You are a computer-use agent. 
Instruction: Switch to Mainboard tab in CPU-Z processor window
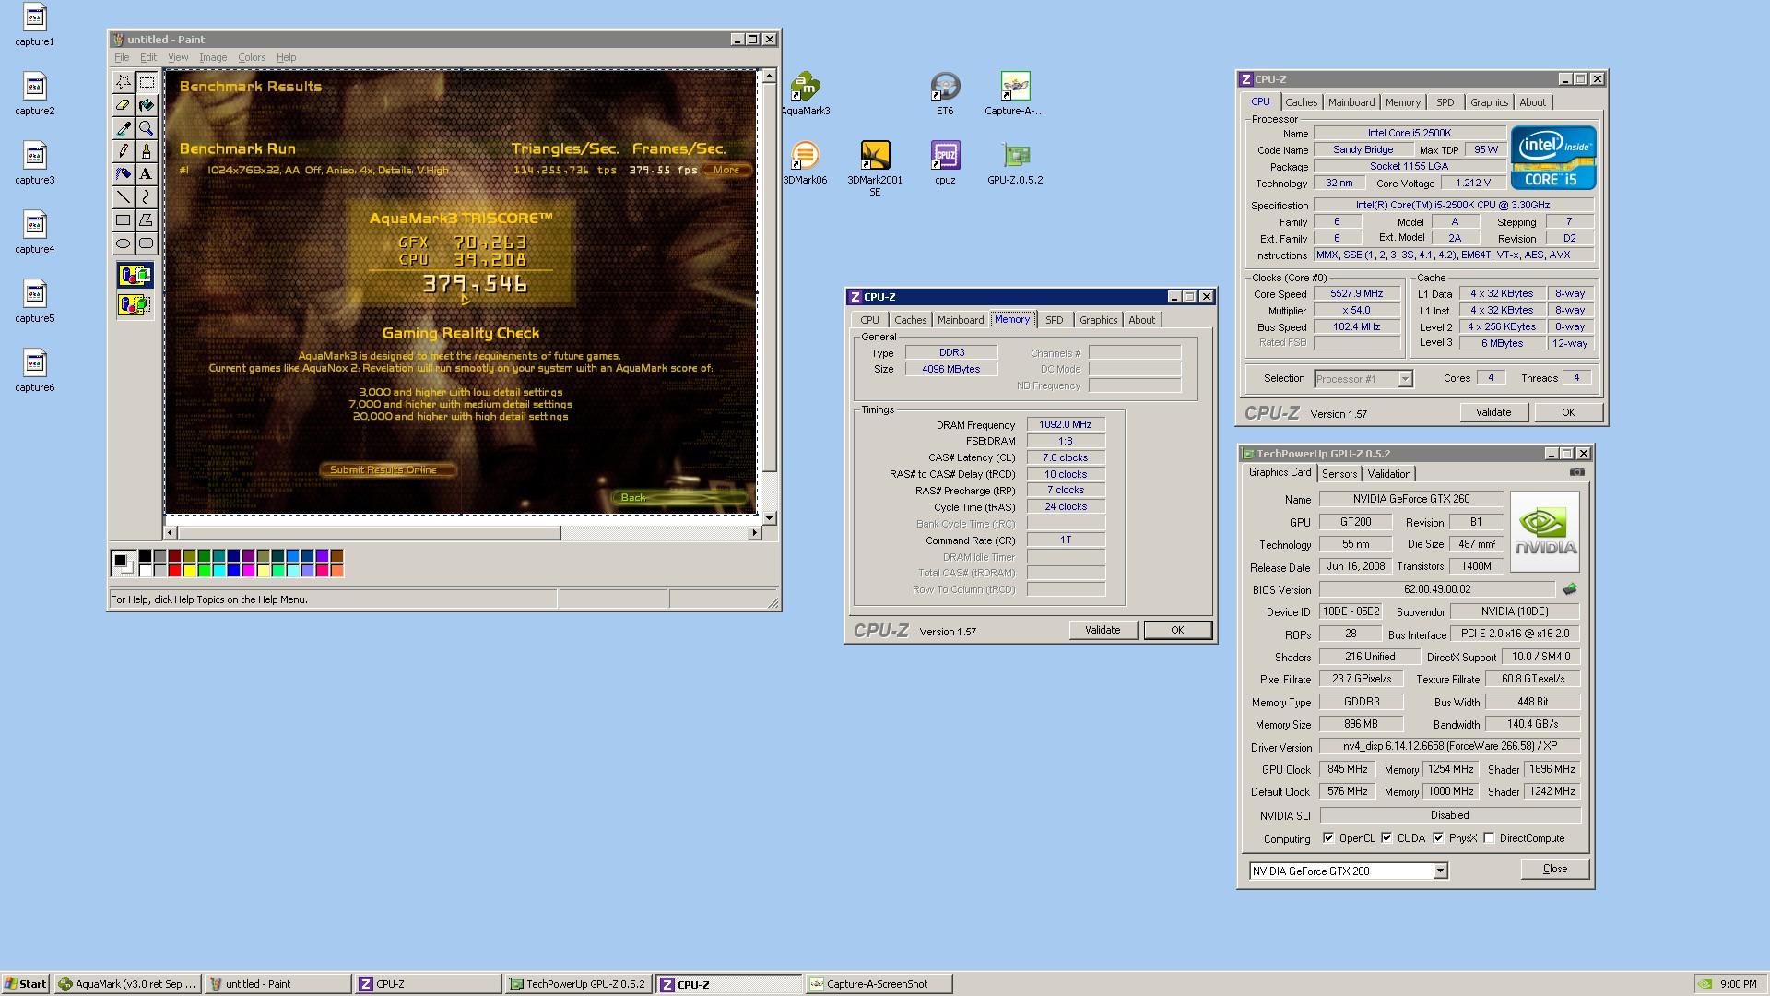click(x=1351, y=102)
